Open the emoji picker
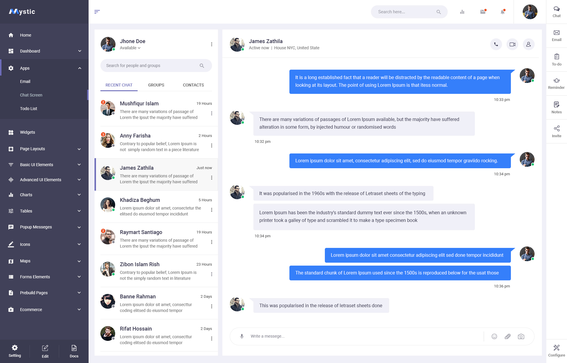This screenshot has width=567, height=363. click(x=494, y=336)
